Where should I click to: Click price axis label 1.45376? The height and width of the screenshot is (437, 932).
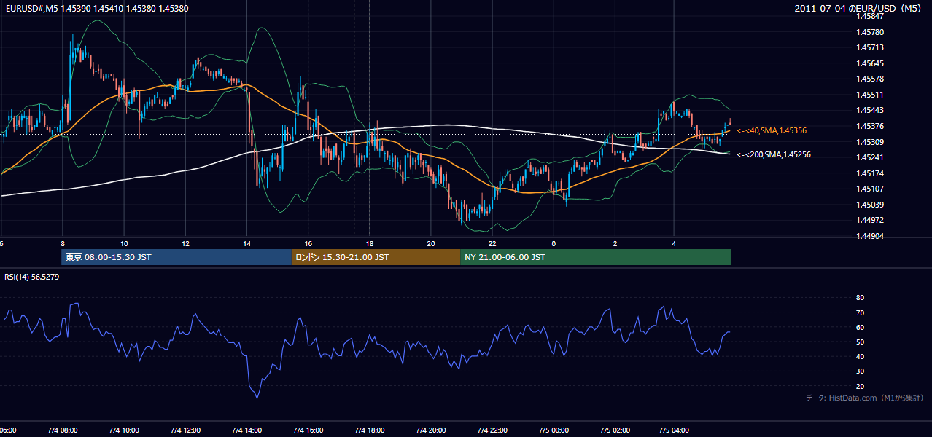pyautogui.click(x=869, y=126)
